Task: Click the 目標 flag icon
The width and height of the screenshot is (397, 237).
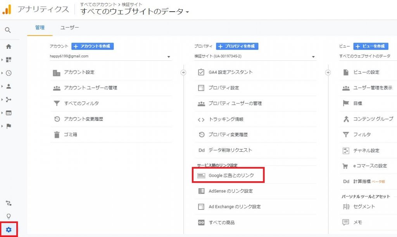Action: 346,103
